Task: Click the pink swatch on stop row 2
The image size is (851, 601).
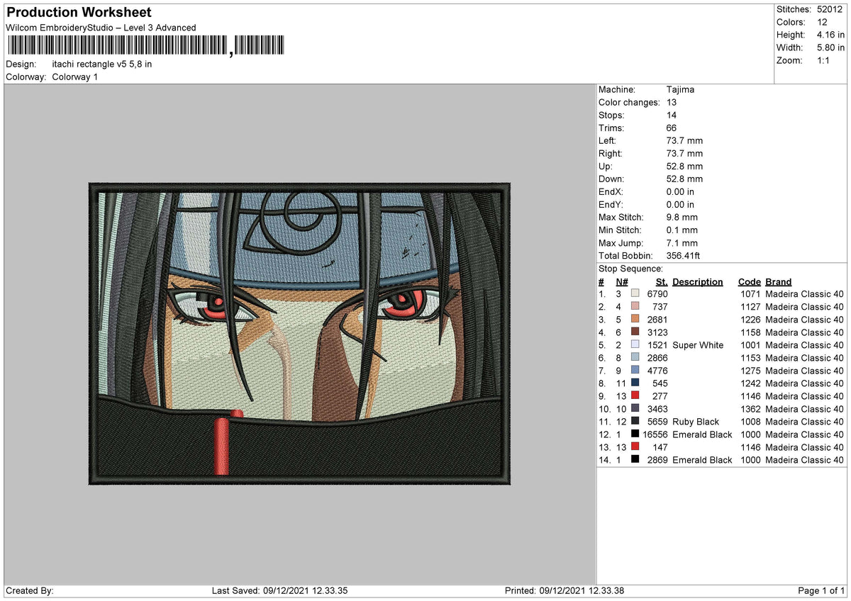Action: 635,307
